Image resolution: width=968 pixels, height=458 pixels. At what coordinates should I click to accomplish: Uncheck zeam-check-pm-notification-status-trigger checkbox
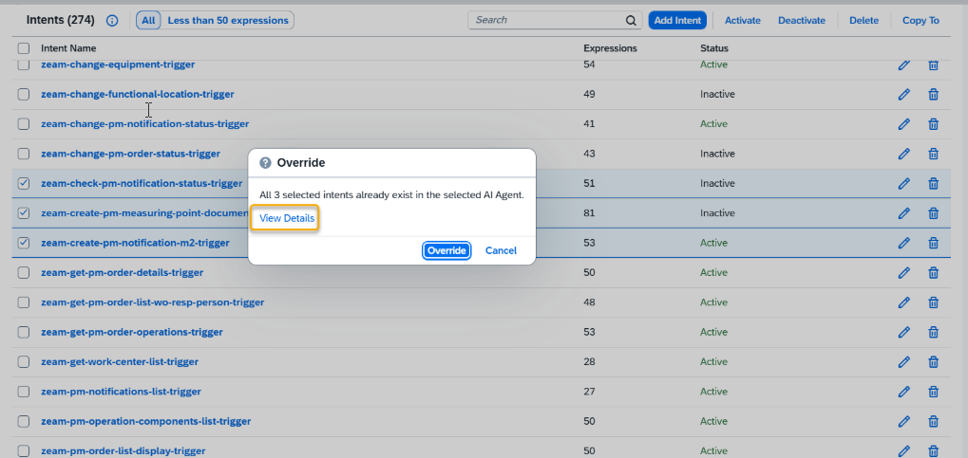(24, 184)
